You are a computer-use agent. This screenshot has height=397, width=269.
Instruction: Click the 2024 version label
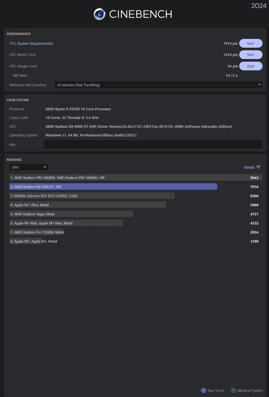tap(259, 6)
